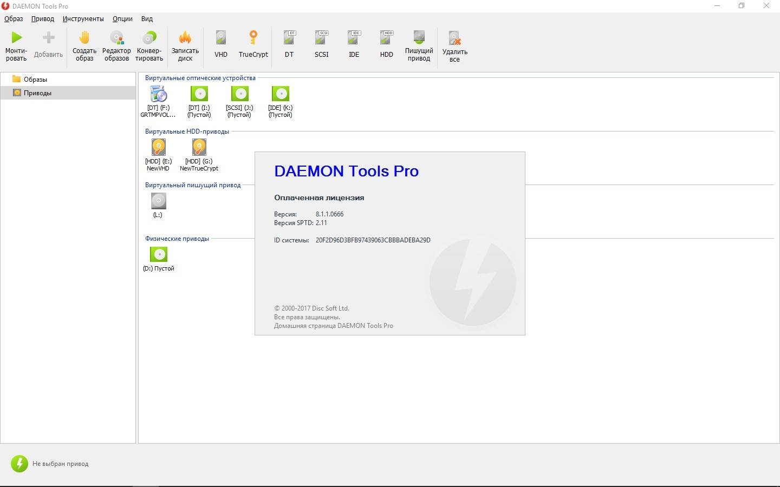Click the DAEMON Tools Pro heading

(347, 171)
